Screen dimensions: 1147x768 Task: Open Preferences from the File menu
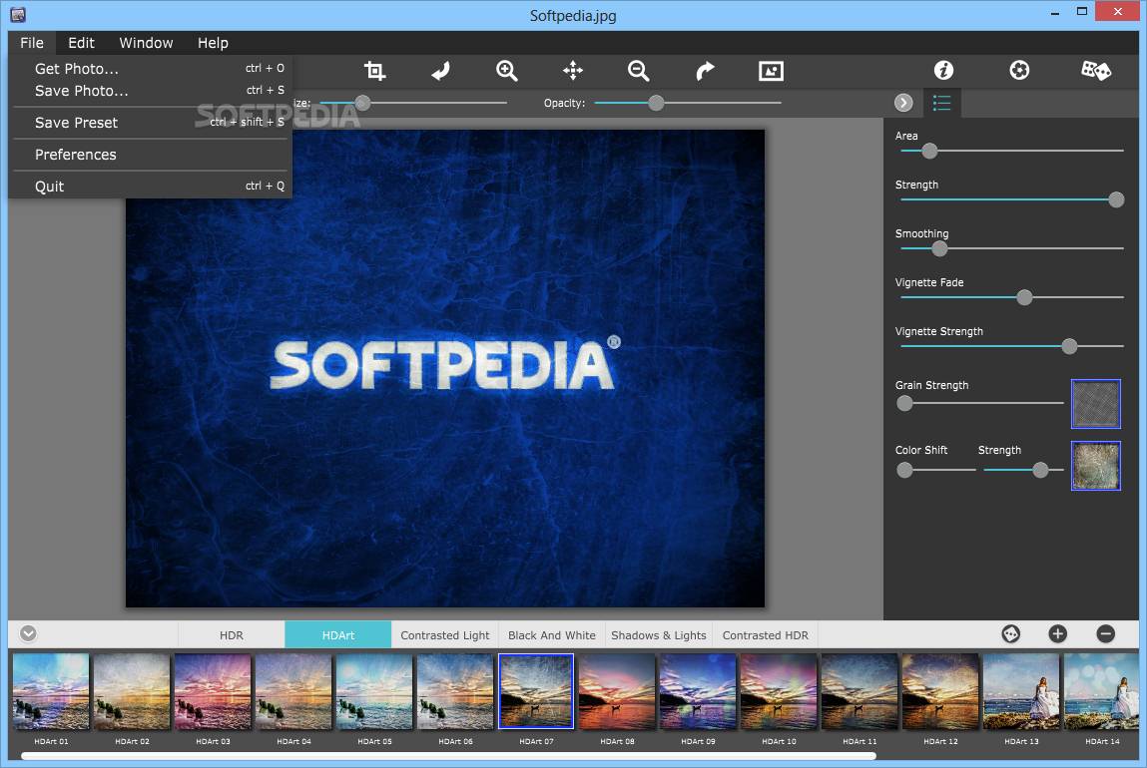click(x=151, y=155)
